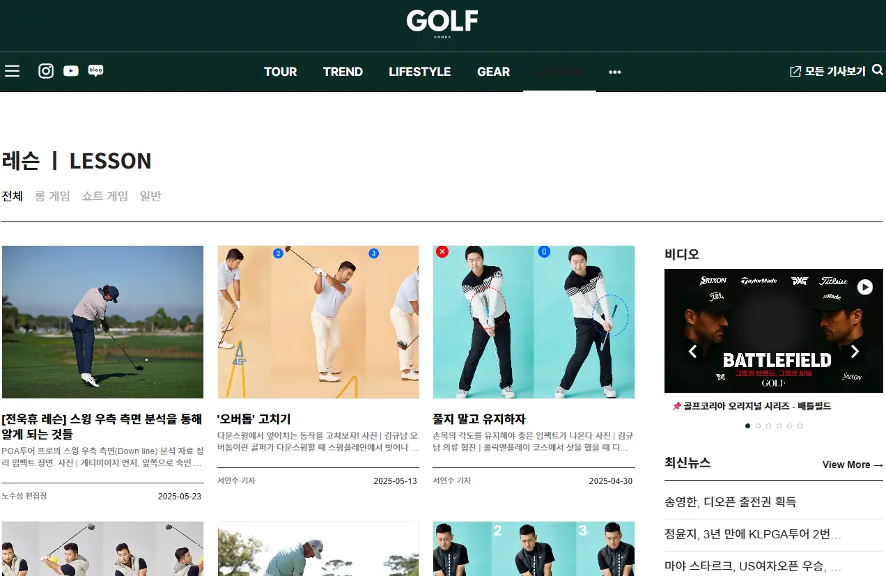
Task: Select the 쇼트 게임 filter tab
Action: [105, 196]
